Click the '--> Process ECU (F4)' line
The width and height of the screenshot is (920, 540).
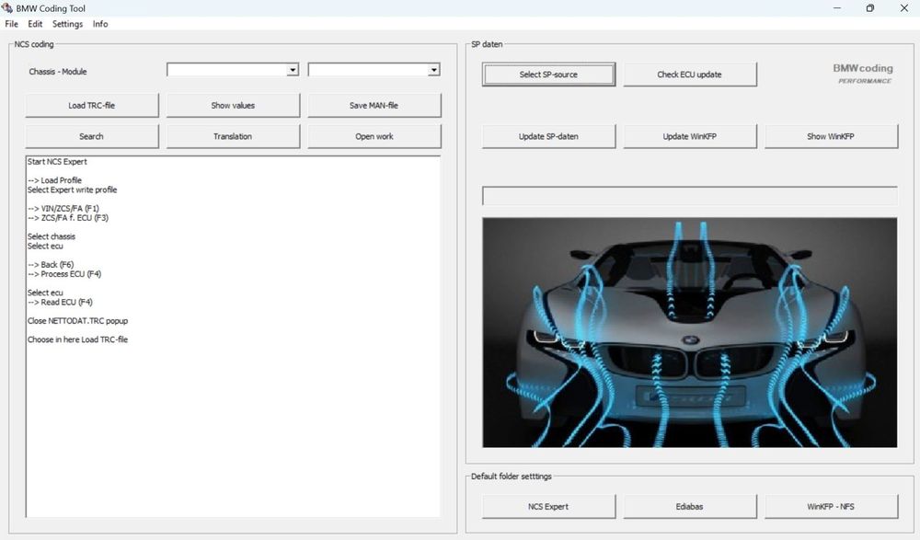click(x=64, y=274)
